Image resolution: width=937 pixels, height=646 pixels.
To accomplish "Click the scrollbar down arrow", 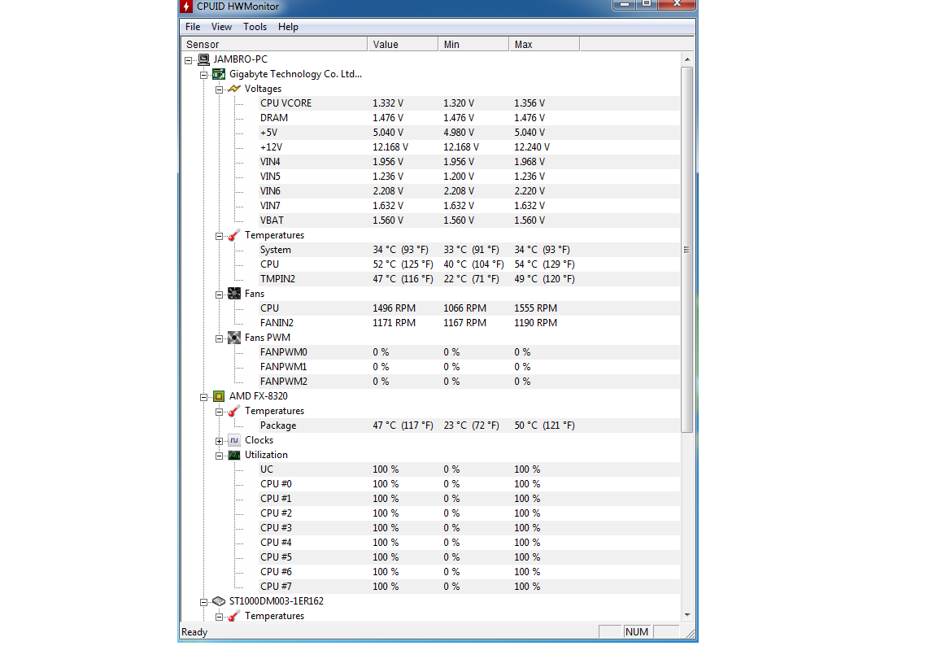I will (687, 615).
